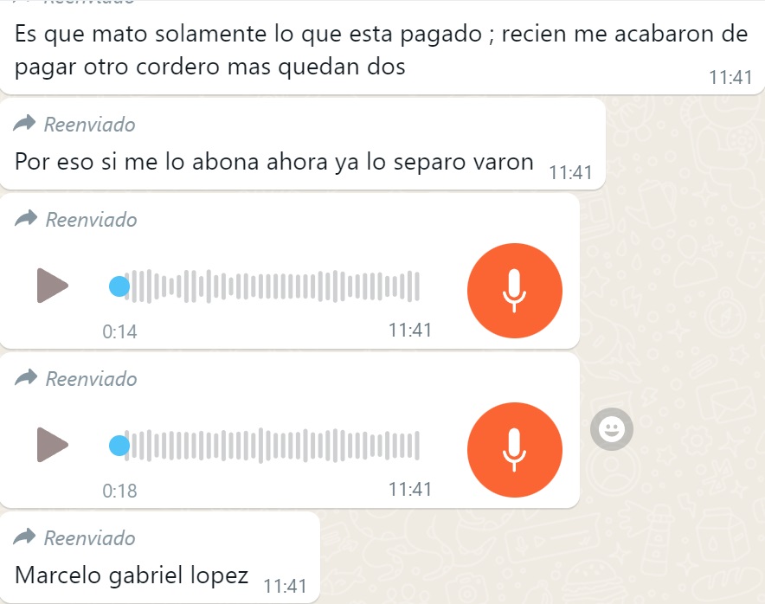Select the message starting "Es que mato solamente"

[x=381, y=50]
